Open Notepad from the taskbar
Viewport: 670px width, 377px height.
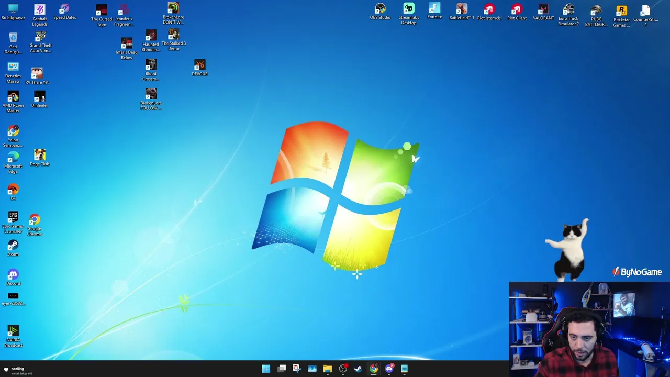pyautogui.click(x=404, y=369)
